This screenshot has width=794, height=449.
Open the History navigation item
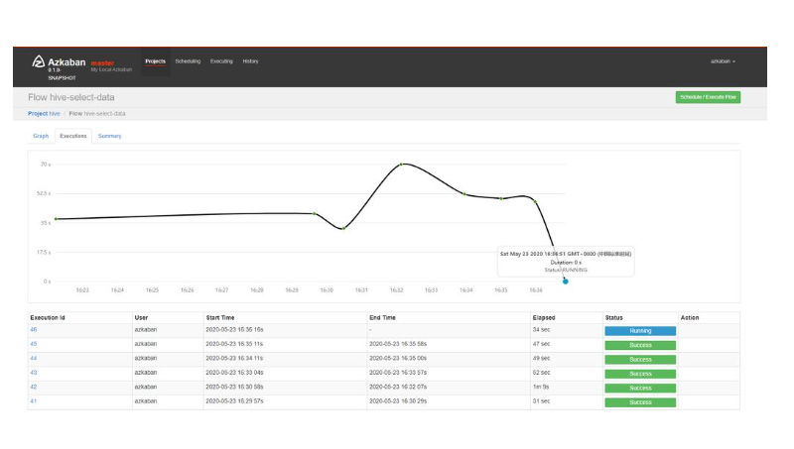tap(250, 61)
